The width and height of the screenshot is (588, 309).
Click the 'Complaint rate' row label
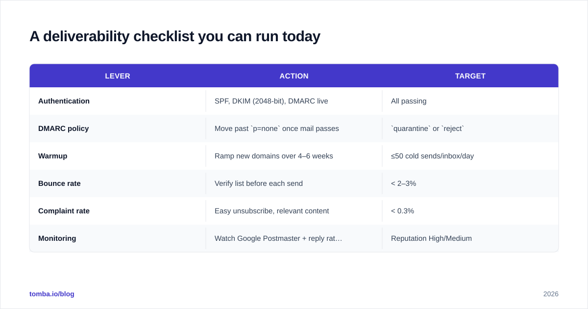tap(64, 211)
